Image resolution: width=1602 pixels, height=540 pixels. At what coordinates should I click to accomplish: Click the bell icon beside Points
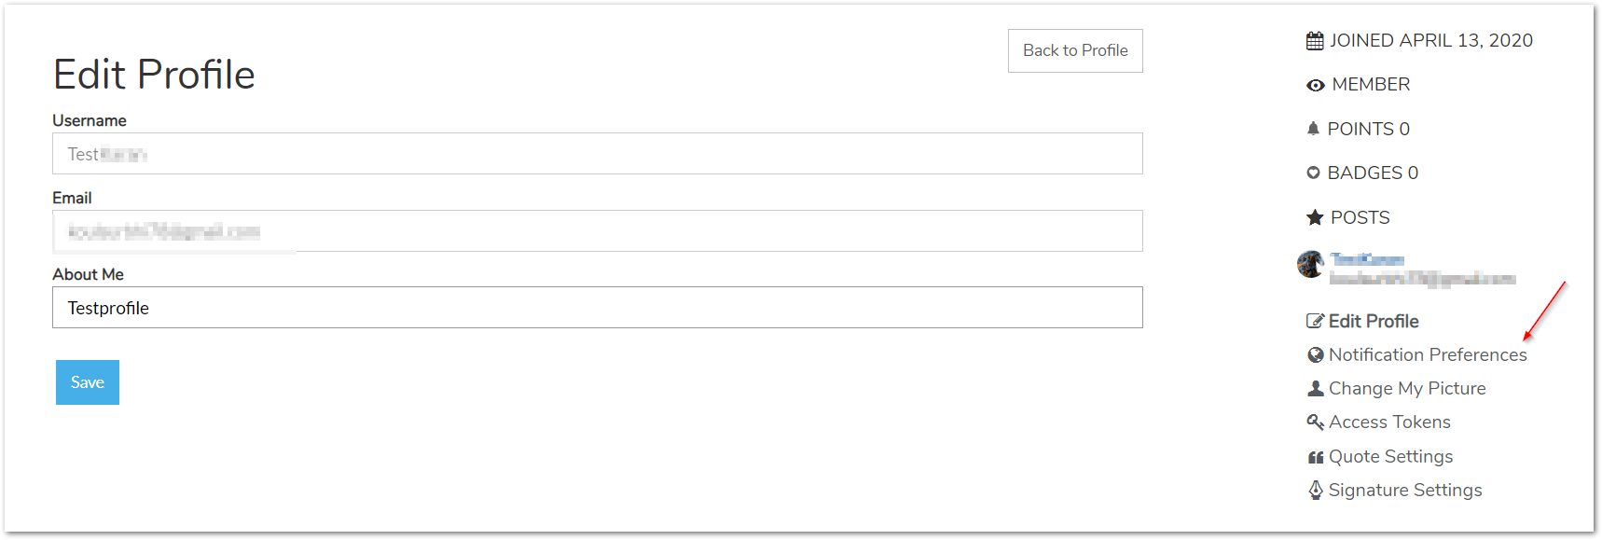pos(1313,129)
